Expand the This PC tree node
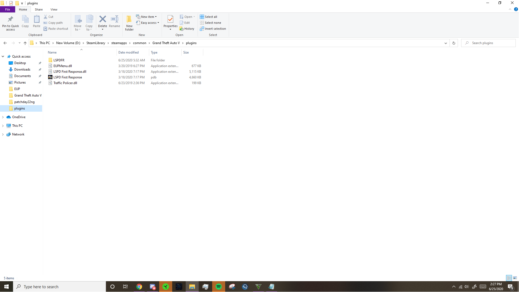Screen dimensions: 519x292 click(3, 126)
